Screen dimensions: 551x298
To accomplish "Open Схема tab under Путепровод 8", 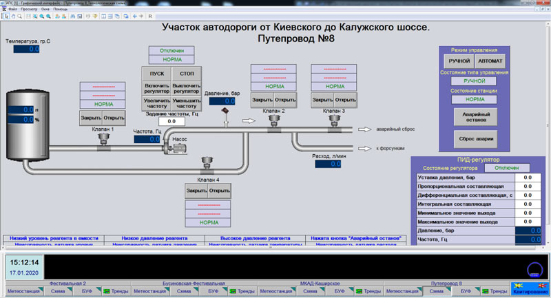I will (437, 291).
